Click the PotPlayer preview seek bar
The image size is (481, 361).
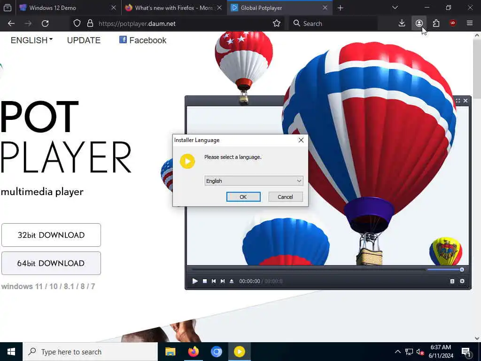(x=308, y=269)
